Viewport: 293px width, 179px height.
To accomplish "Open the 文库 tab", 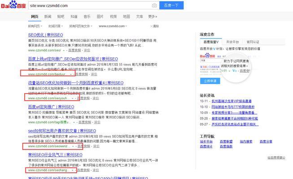I will (140, 17).
